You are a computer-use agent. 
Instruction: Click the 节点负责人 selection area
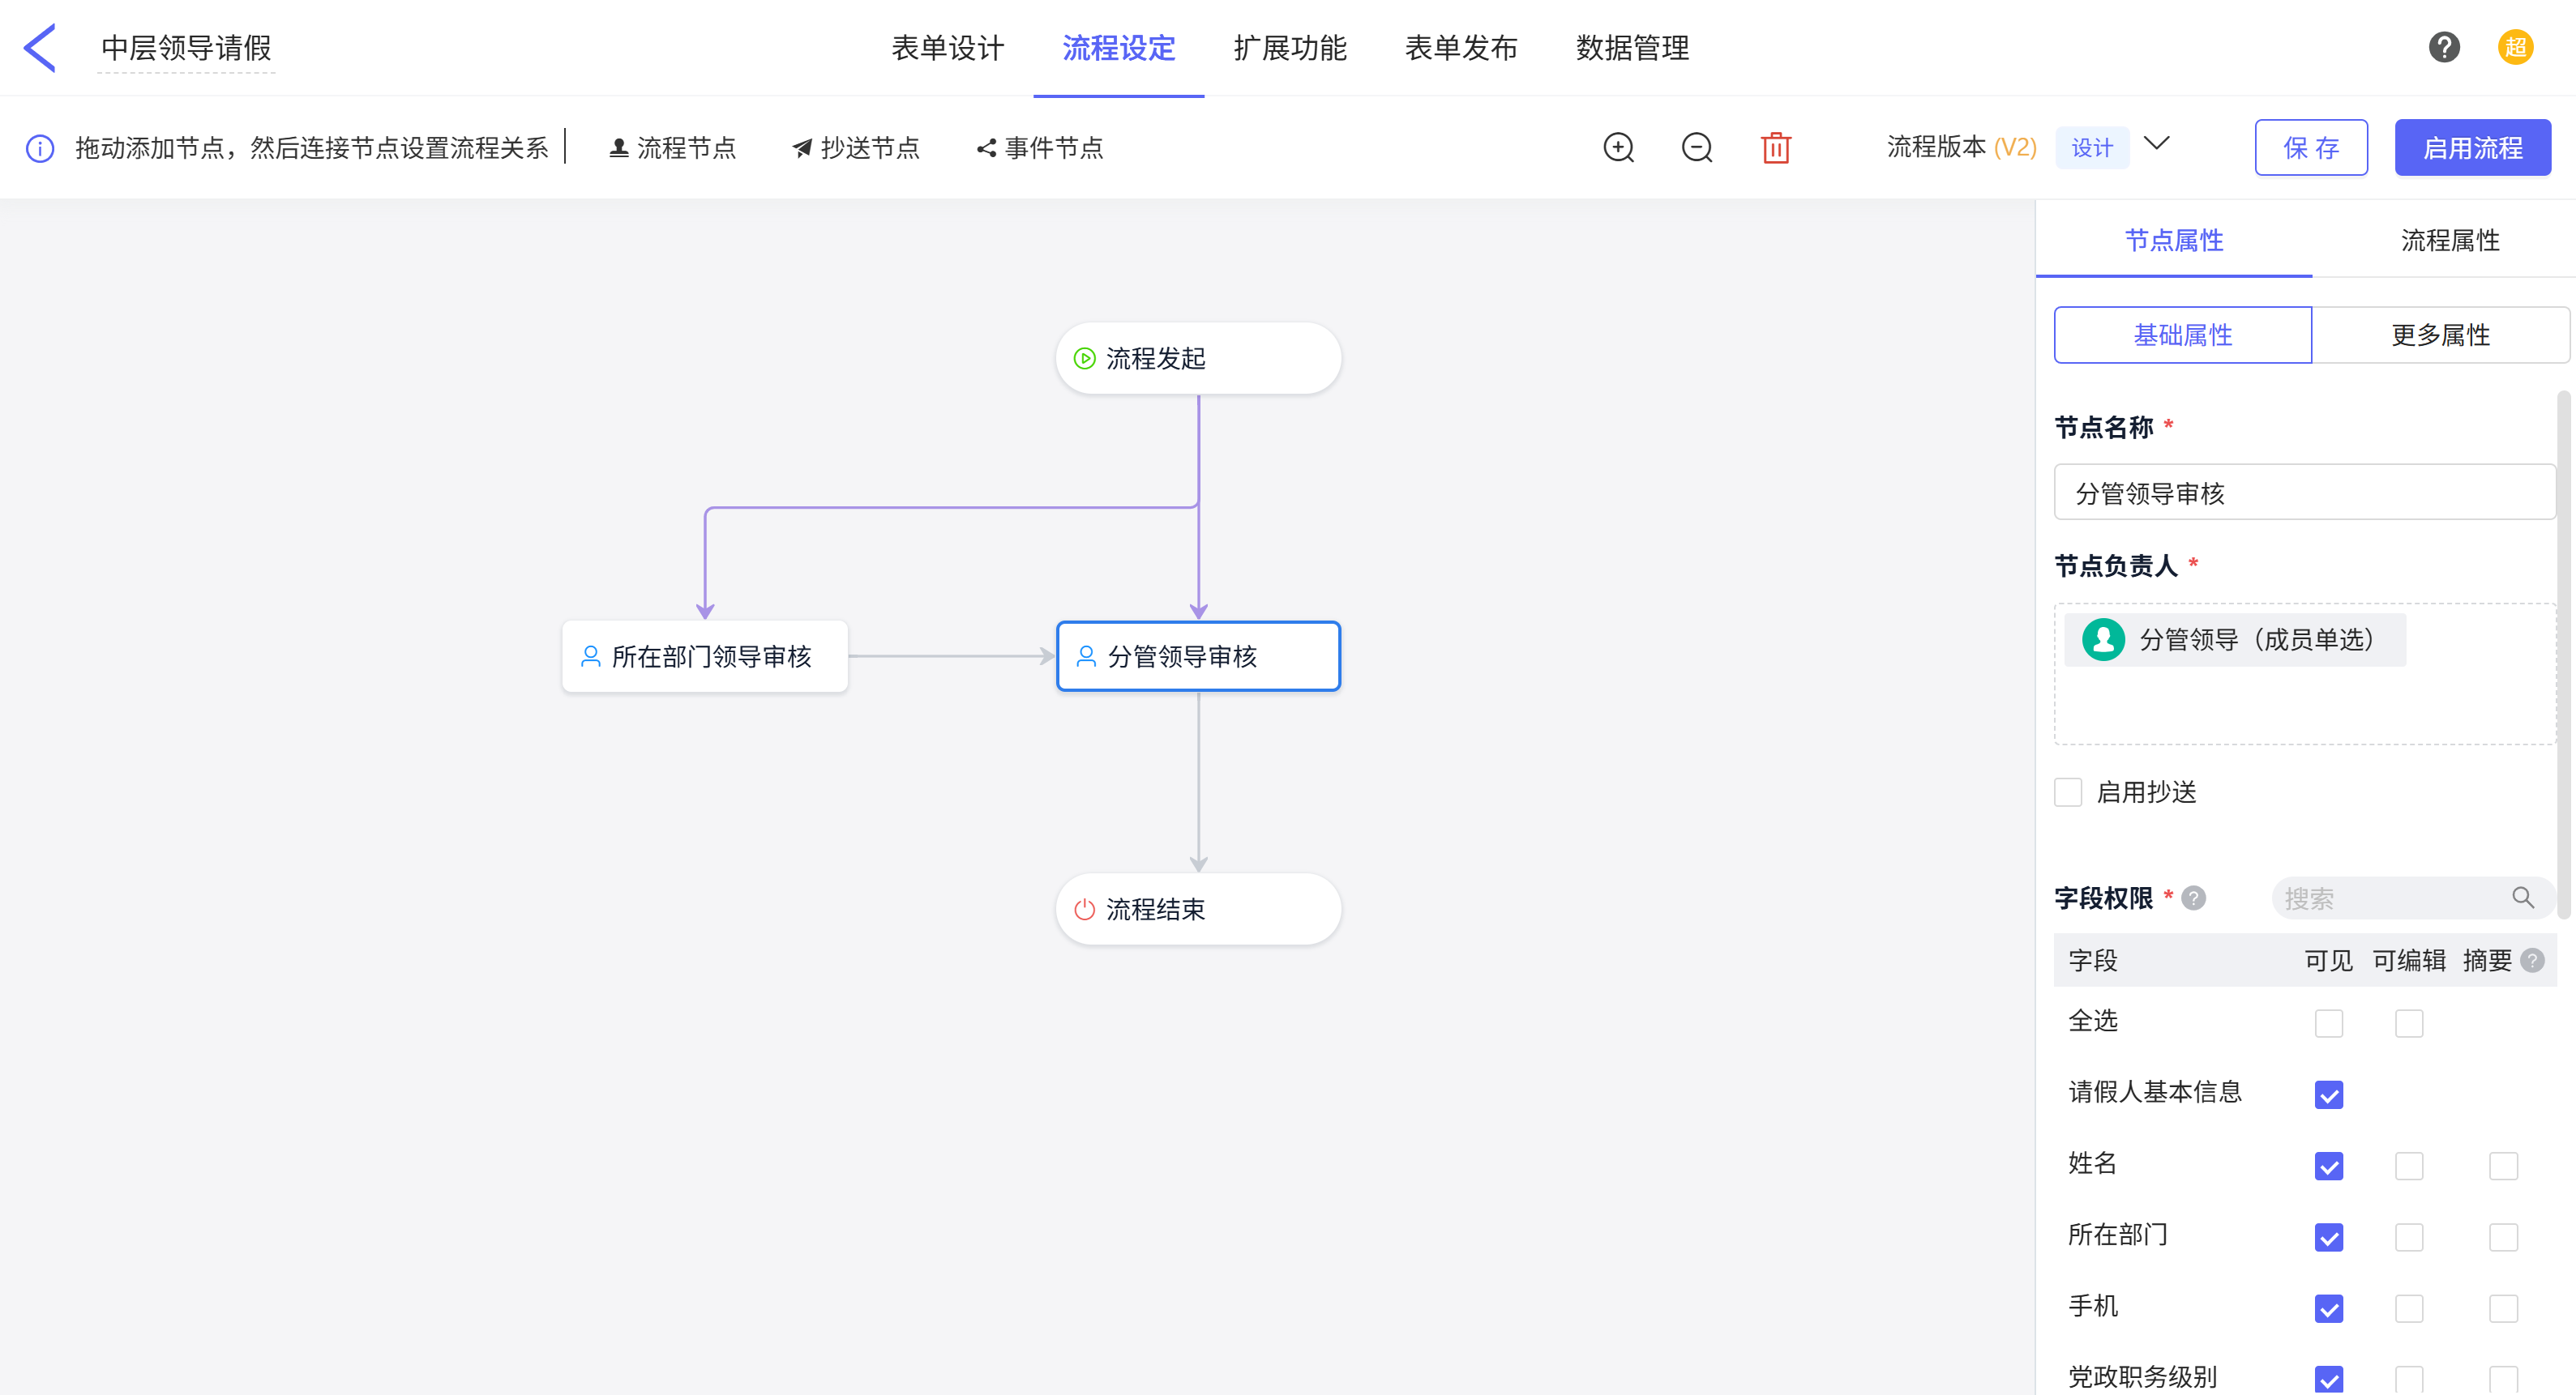click(x=2305, y=673)
